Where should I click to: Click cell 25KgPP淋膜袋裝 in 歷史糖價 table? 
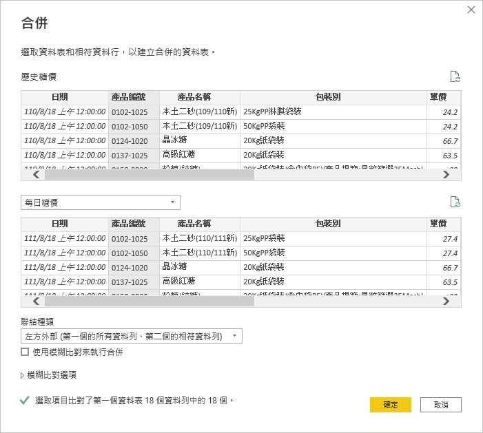[x=333, y=112]
